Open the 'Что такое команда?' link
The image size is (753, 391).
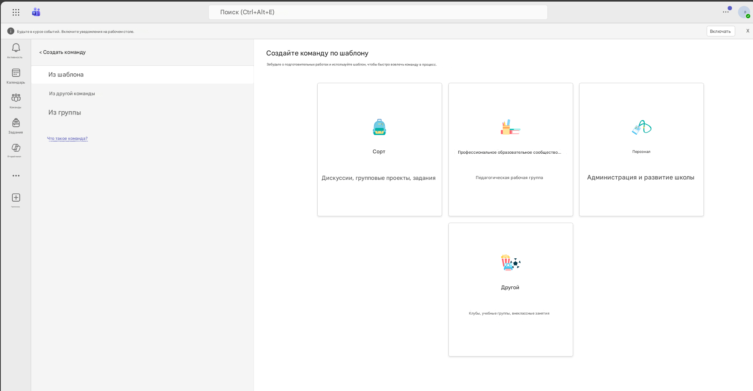pyautogui.click(x=67, y=138)
